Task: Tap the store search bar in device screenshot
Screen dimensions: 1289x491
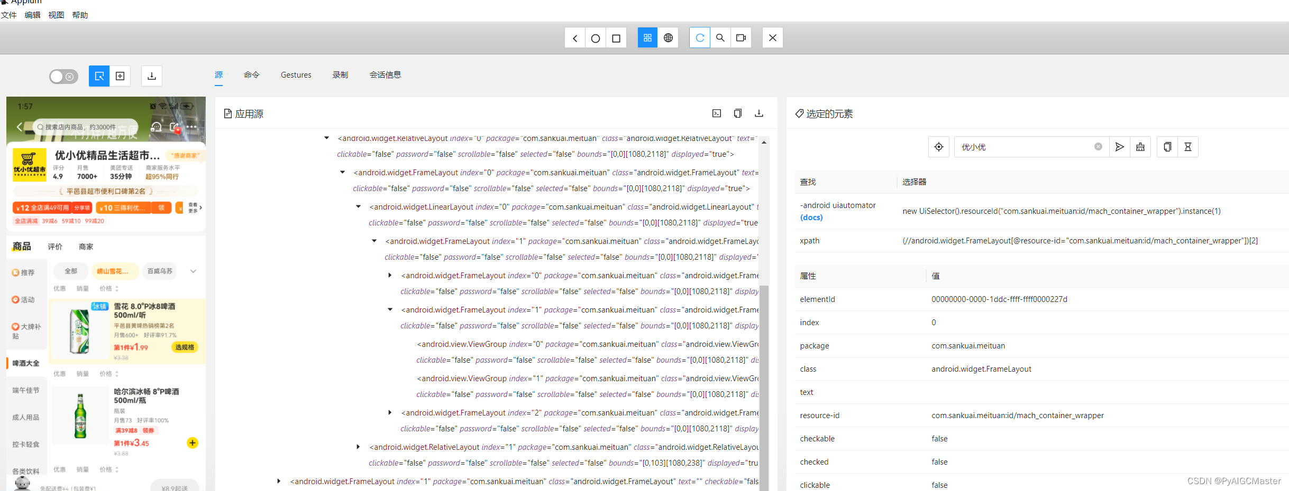Action: (85, 127)
